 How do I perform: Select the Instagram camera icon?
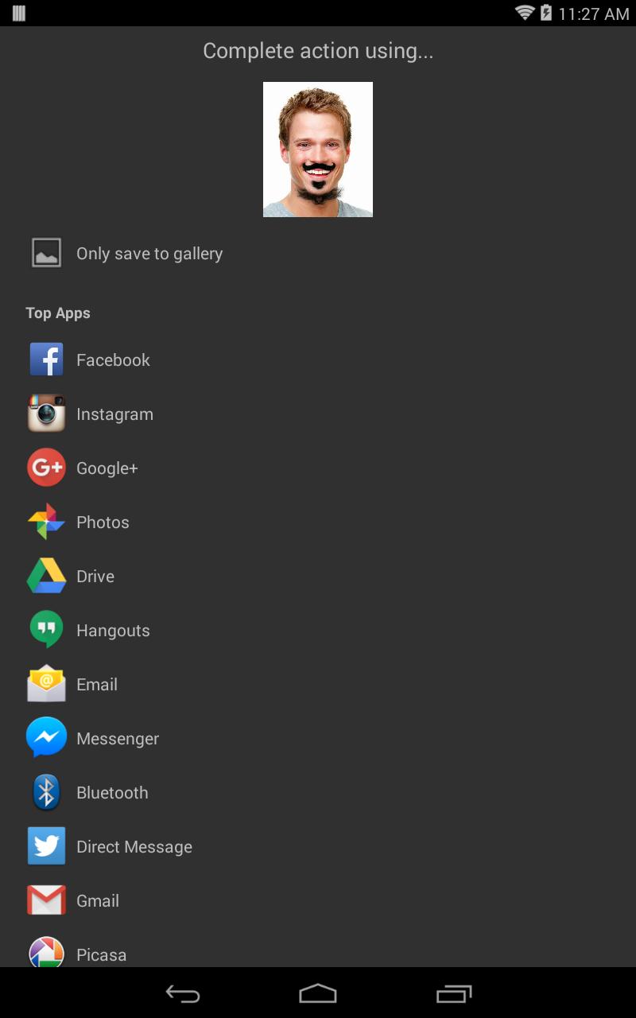pos(46,414)
